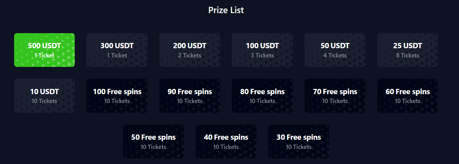Image resolution: width=459 pixels, height=164 pixels.
Task: Click the 1 Ticket label under 500 USDT
Action: [x=44, y=55]
